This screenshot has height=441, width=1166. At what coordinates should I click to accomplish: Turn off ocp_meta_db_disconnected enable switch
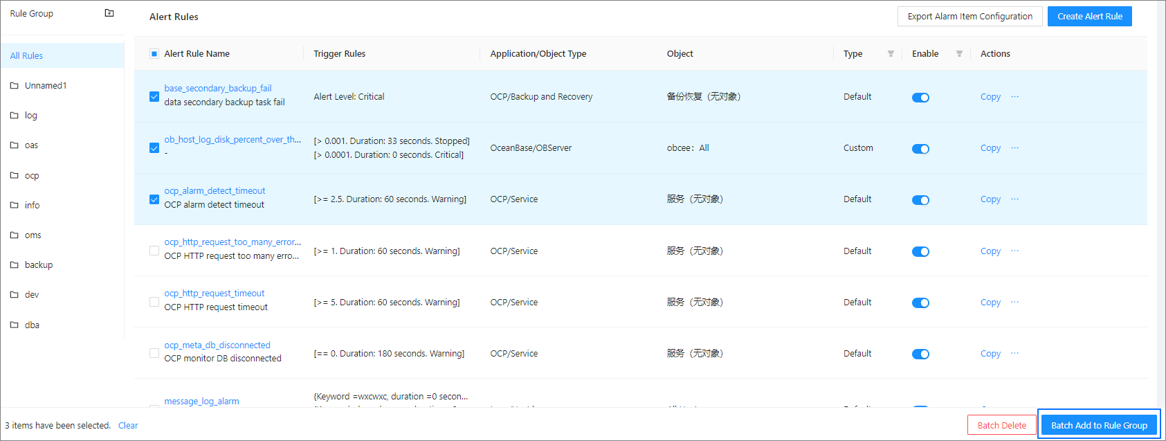[920, 354]
